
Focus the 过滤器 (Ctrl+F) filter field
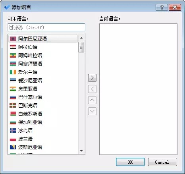click(46, 27)
